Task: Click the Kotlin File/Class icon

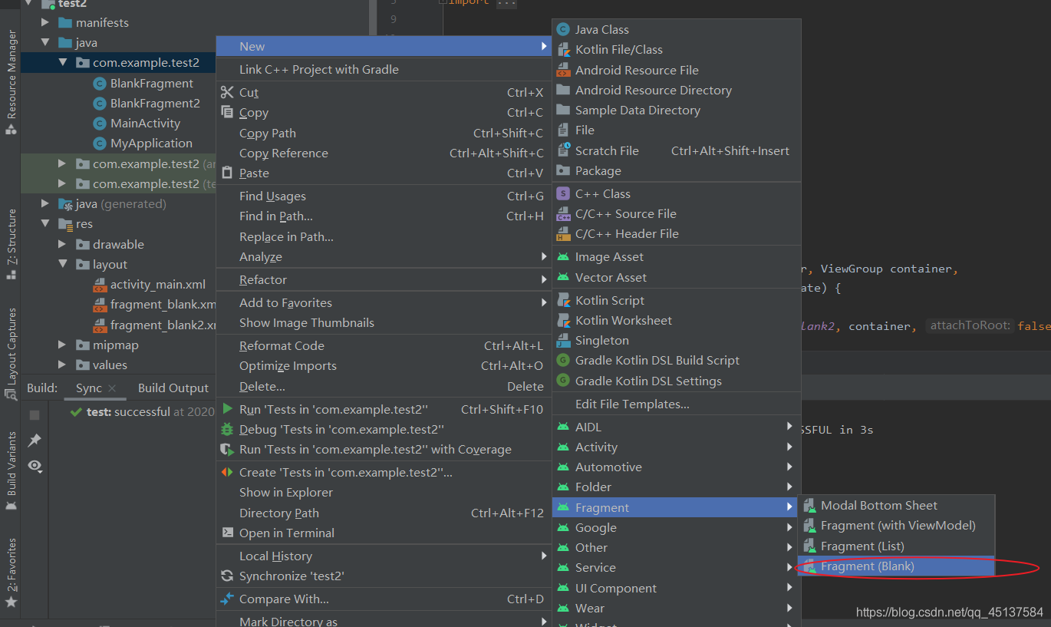Action: point(563,49)
